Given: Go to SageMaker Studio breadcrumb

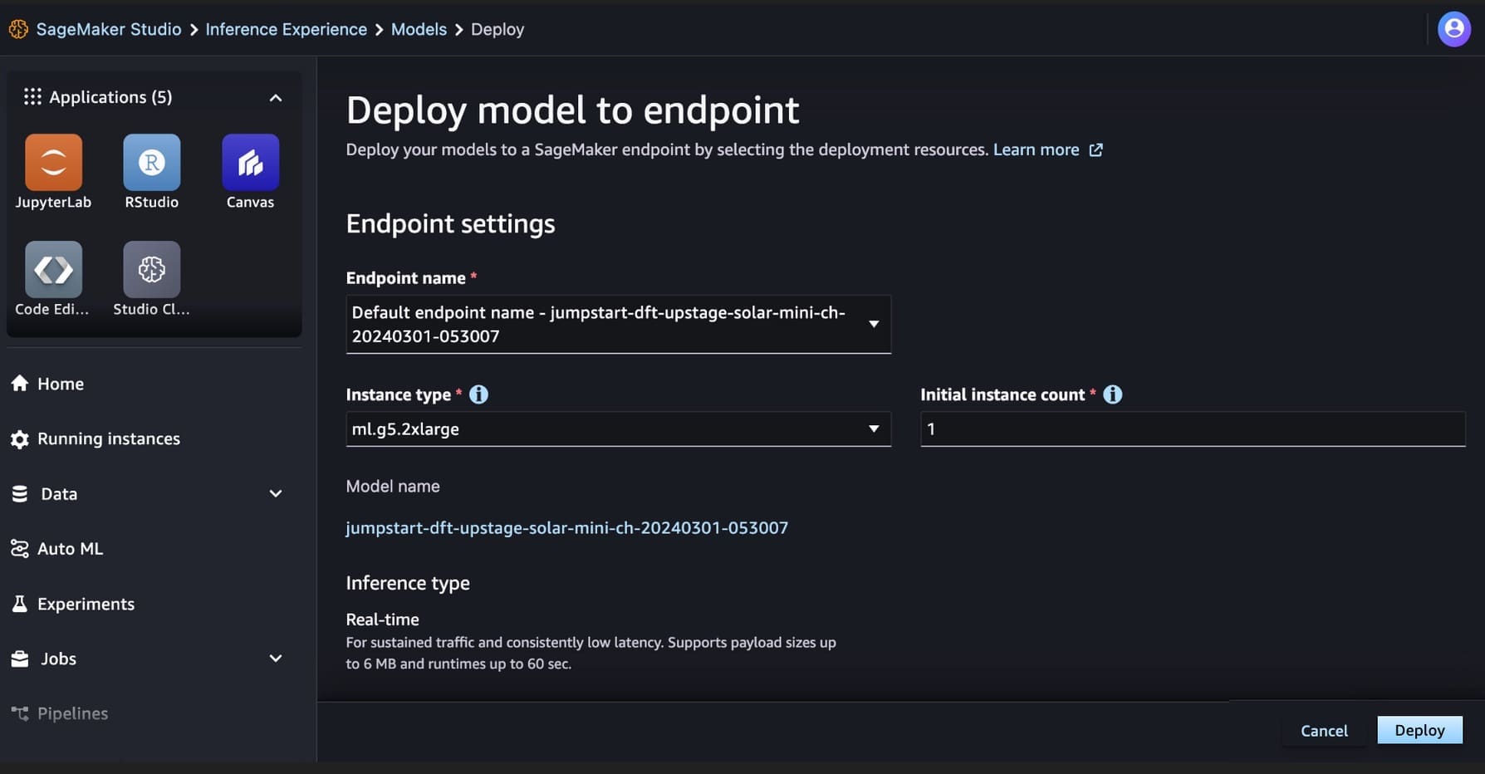Looking at the screenshot, I should [109, 29].
